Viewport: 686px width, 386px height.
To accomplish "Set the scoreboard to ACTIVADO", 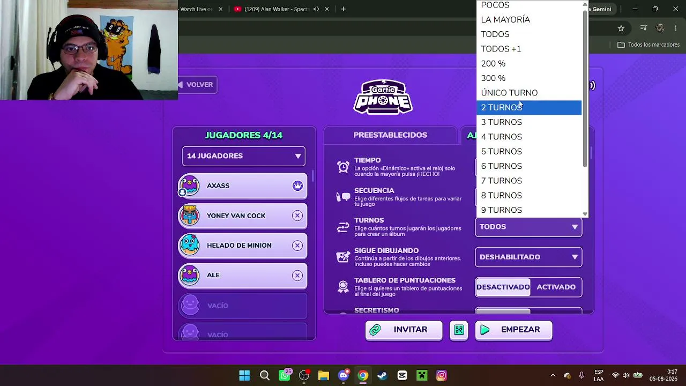I will [556, 287].
